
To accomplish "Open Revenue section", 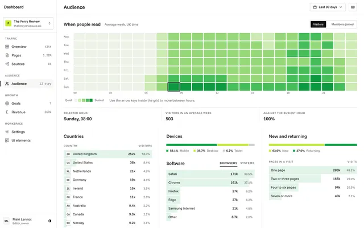I will [x=28, y=112].
